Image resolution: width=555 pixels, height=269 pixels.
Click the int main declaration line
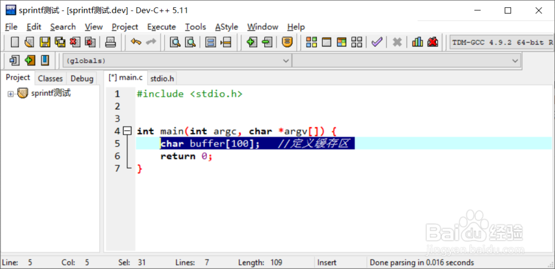pyautogui.click(x=236, y=131)
